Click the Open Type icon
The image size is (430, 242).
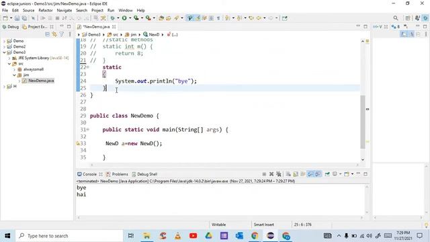(161, 18)
